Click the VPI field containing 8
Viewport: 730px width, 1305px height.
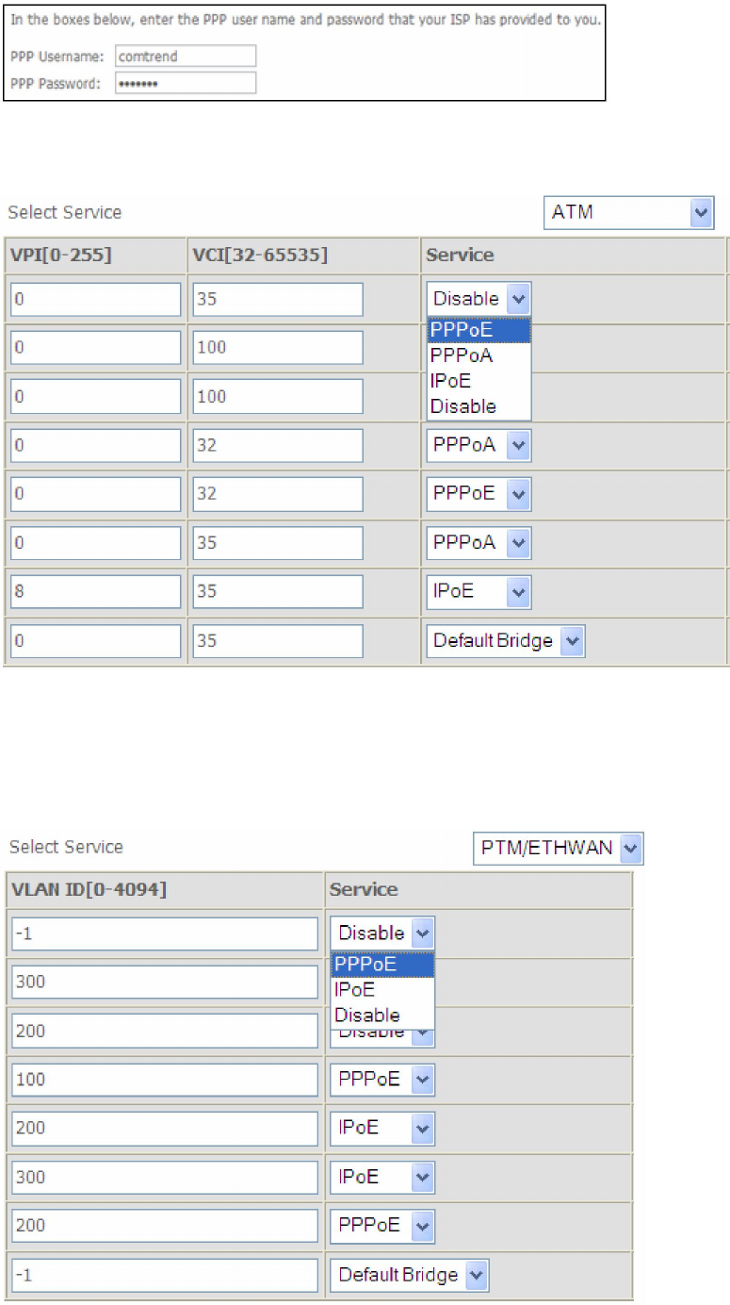pos(95,592)
